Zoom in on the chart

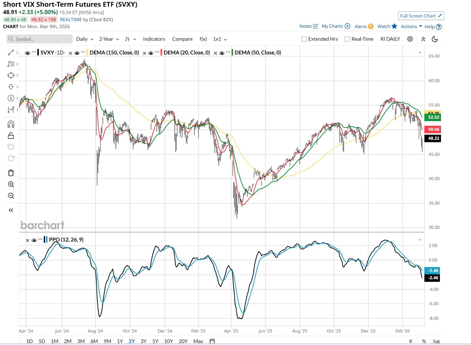(11, 184)
